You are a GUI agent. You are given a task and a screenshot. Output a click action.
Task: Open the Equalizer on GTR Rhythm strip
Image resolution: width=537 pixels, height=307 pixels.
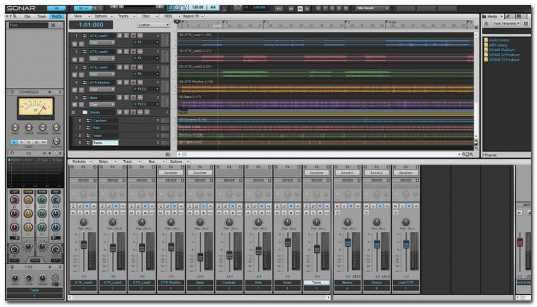170,173
